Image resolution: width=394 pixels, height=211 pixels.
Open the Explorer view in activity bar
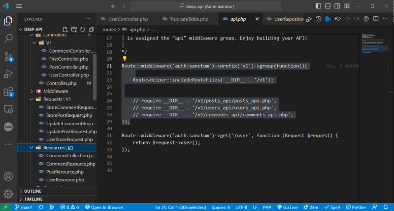(8, 21)
